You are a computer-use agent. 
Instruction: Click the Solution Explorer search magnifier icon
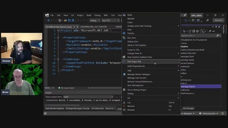click(218, 36)
